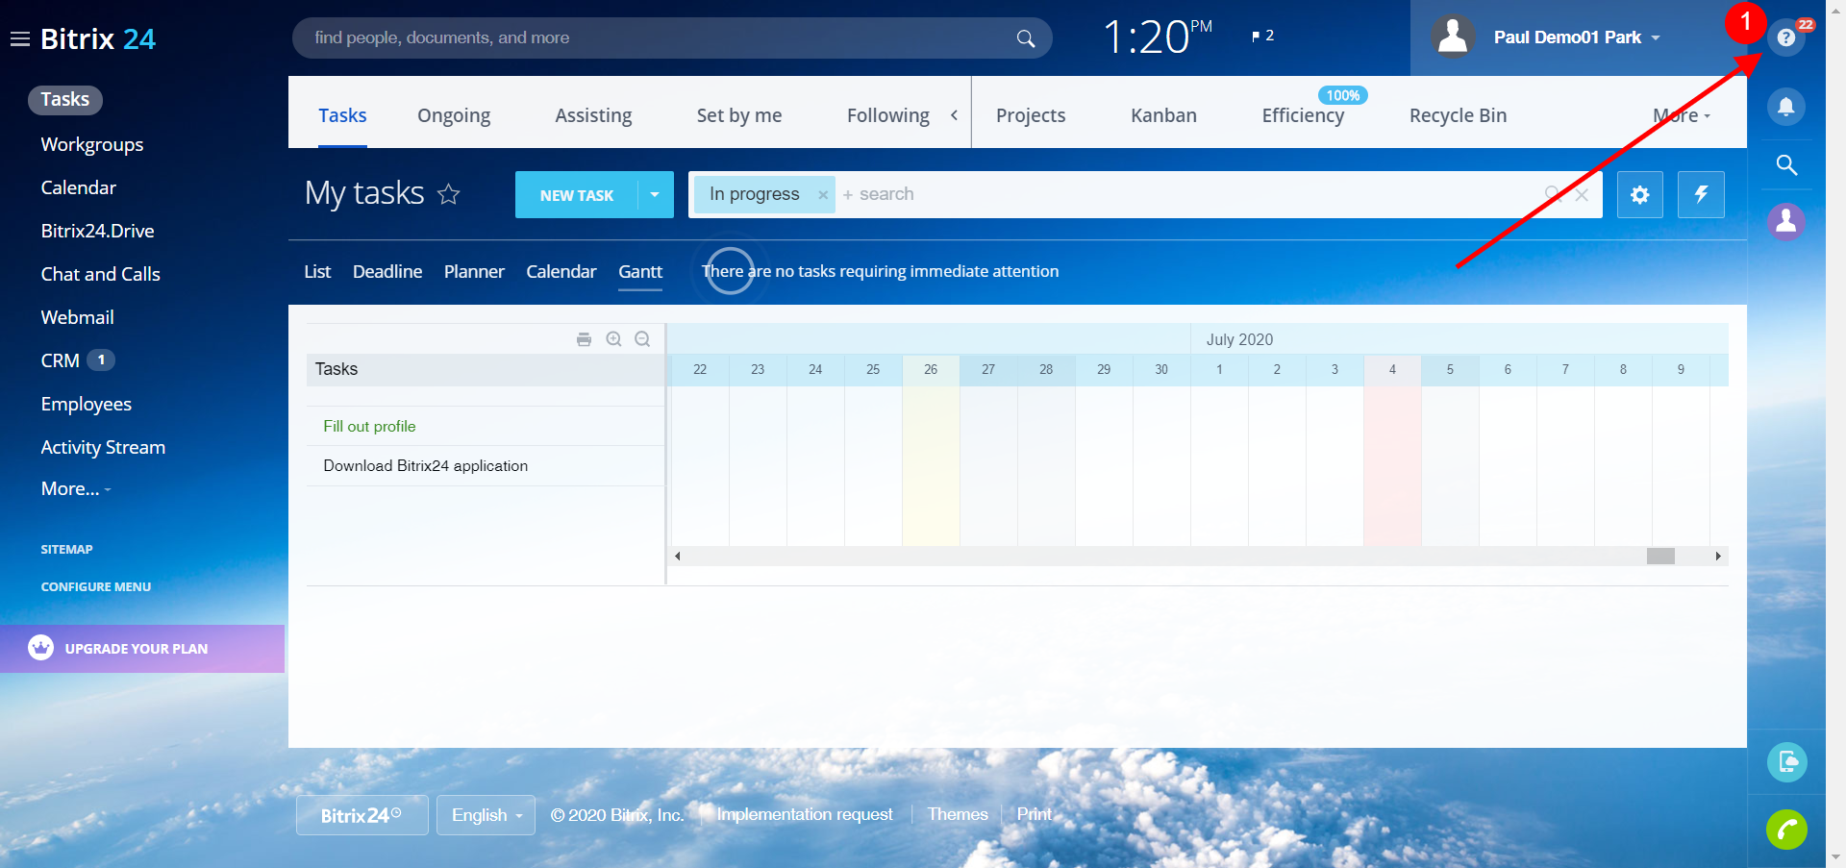The width and height of the screenshot is (1846, 868).
Task: Open the purple user avatar in sidebar
Action: click(1785, 222)
